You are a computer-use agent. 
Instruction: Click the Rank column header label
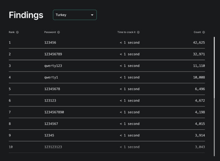click(12, 32)
